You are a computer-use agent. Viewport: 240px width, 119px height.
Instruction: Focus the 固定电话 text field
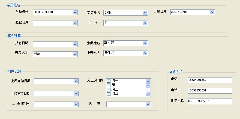click(x=210, y=101)
